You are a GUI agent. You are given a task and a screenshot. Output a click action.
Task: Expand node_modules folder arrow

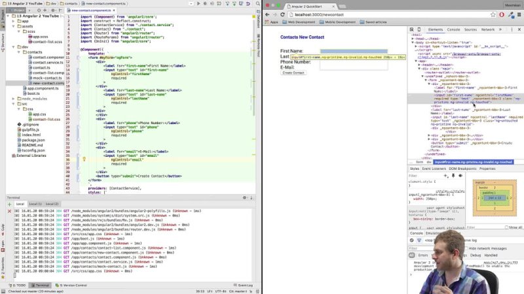point(14,99)
